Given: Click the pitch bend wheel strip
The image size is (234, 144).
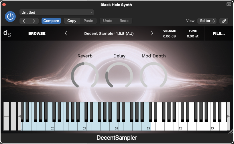Looking at the screenshot, I should (x=6, y=116).
